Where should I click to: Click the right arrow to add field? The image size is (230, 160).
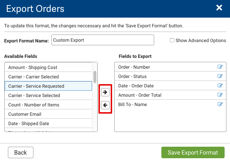pyautogui.click(x=105, y=92)
